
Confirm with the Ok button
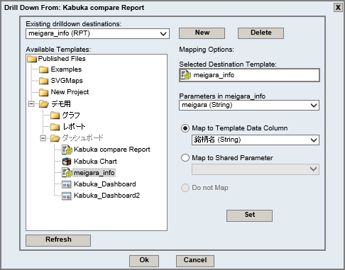click(x=144, y=261)
